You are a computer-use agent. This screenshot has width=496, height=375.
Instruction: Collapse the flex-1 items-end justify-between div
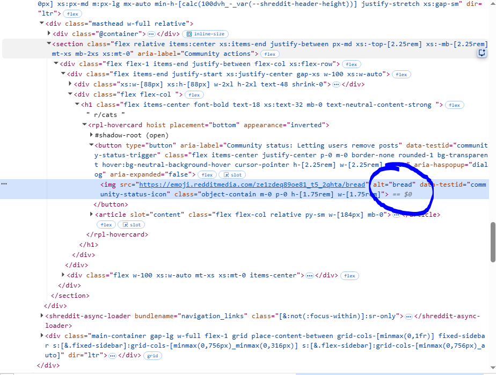[x=56, y=63]
